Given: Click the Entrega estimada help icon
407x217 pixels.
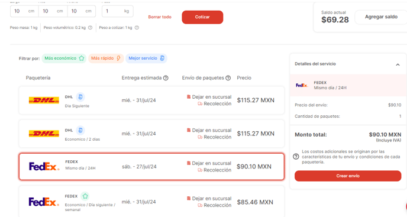Looking at the screenshot, I should [x=166, y=78].
